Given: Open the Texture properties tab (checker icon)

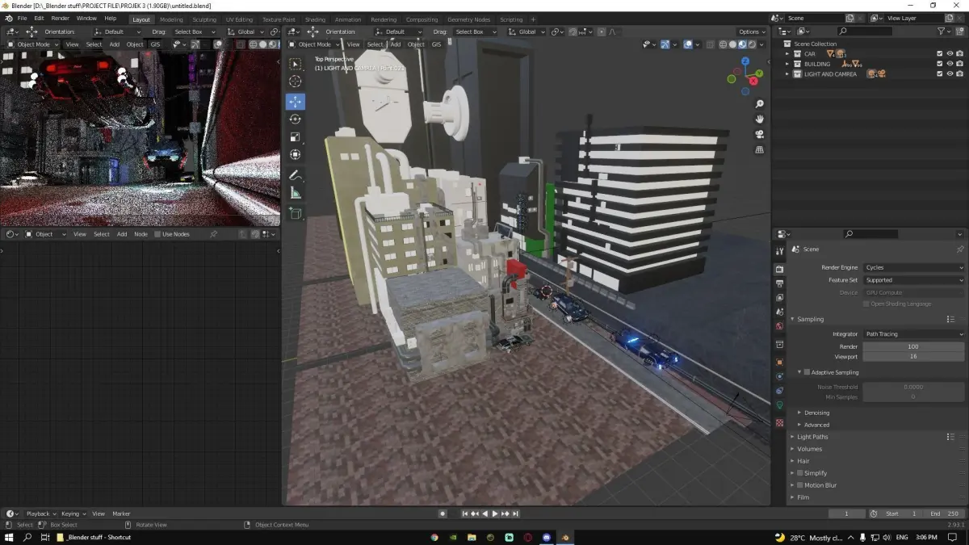Looking at the screenshot, I should click(x=779, y=423).
